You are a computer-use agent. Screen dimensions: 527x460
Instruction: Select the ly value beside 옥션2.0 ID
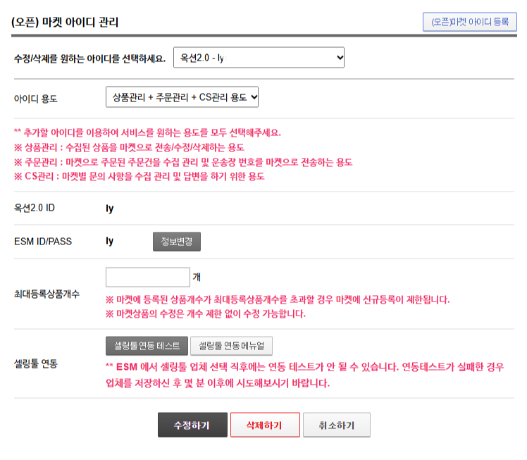click(x=109, y=209)
